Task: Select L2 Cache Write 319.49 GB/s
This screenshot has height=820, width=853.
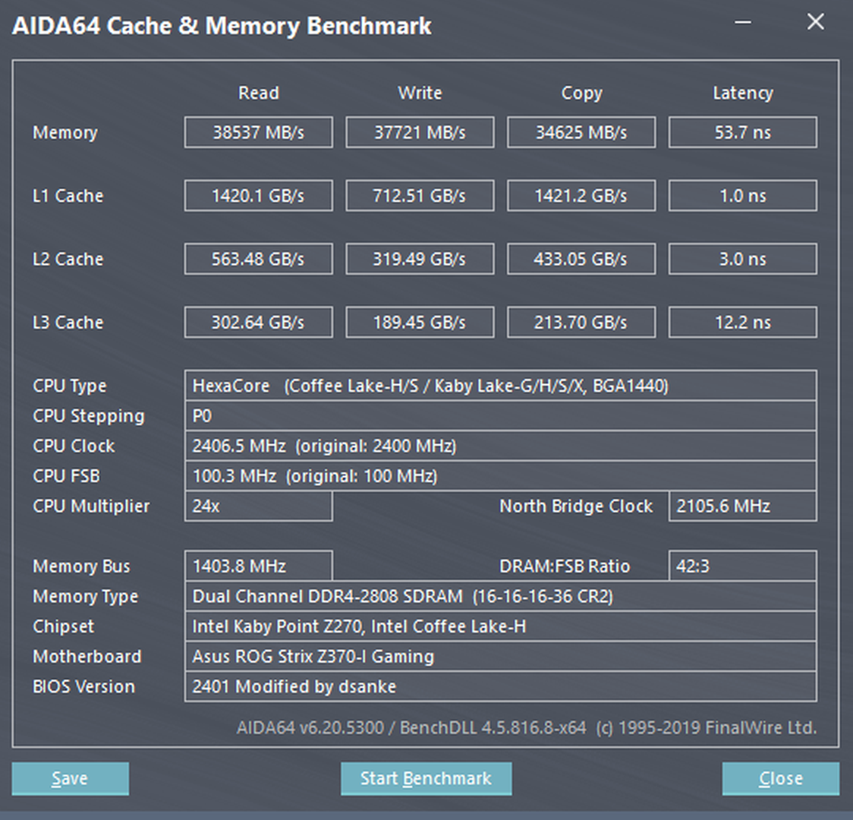Action: point(420,259)
